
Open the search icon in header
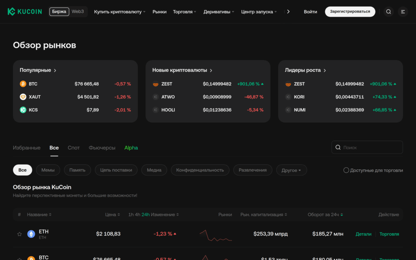(x=388, y=11)
